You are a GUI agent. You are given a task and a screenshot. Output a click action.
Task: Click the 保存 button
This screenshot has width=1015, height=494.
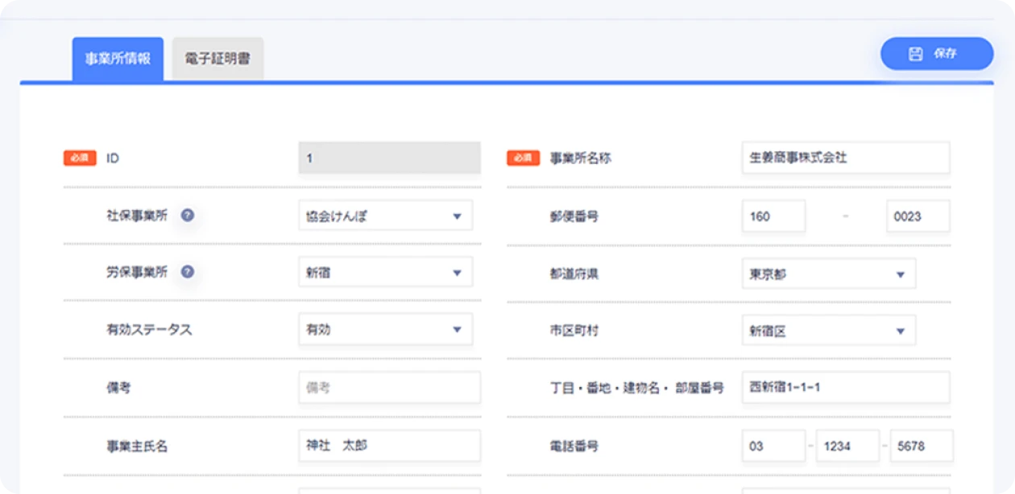(x=936, y=54)
